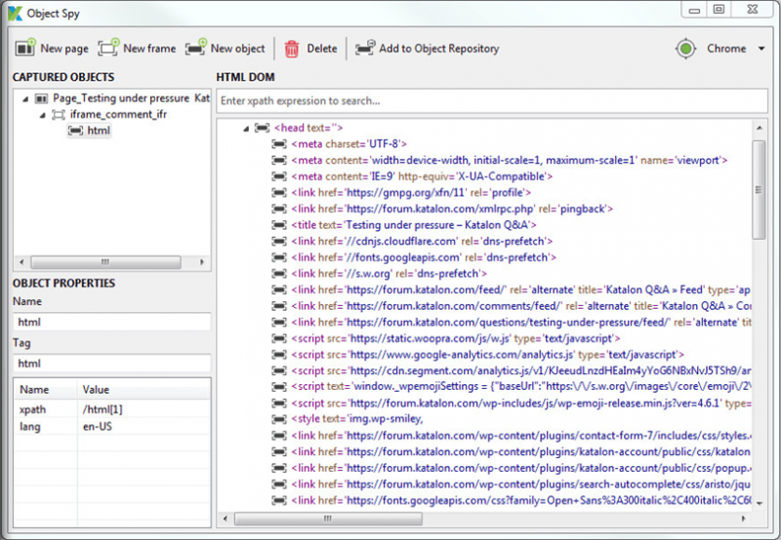
Task: Click the red Delete trash icon
Action: [292, 48]
